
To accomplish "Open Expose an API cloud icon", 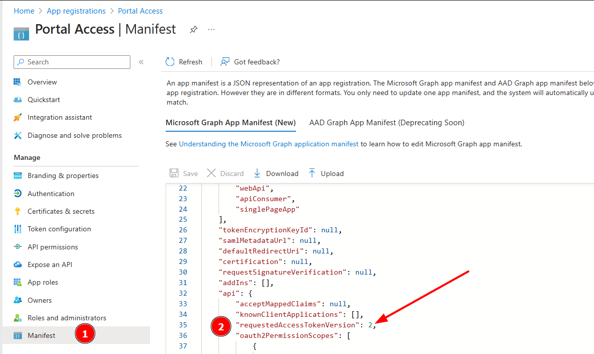I will click(18, 264).
